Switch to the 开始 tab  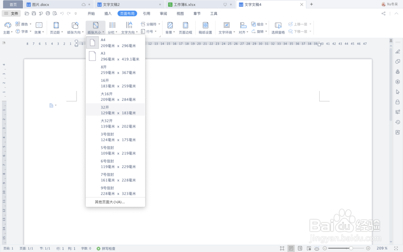[91, 14]
